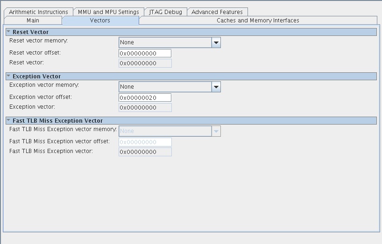Select the Vectors tab
Screen dimensions: 382x244
pos(100,21)
